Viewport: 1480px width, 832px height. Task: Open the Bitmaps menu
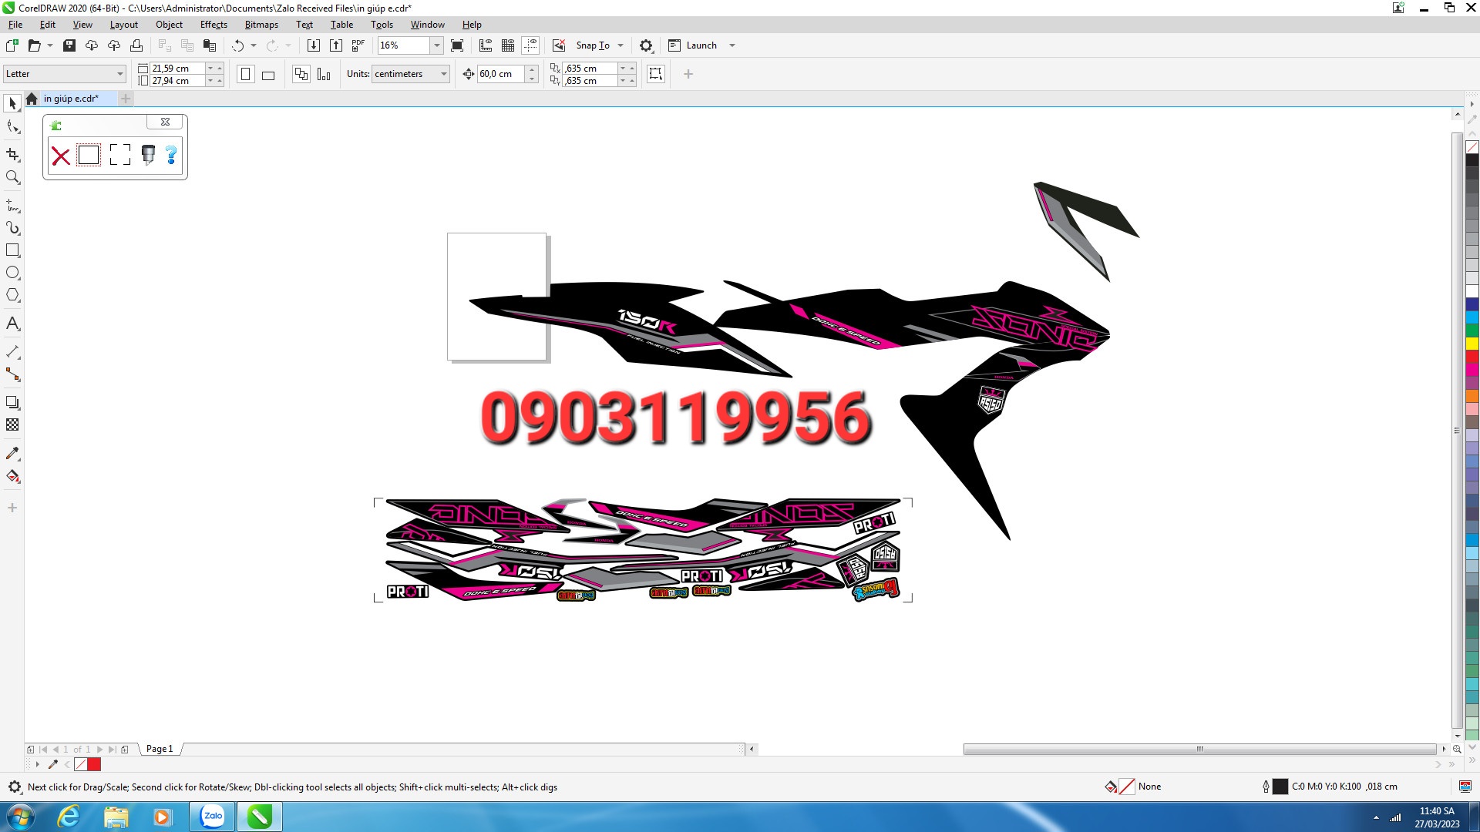point(261,25)
